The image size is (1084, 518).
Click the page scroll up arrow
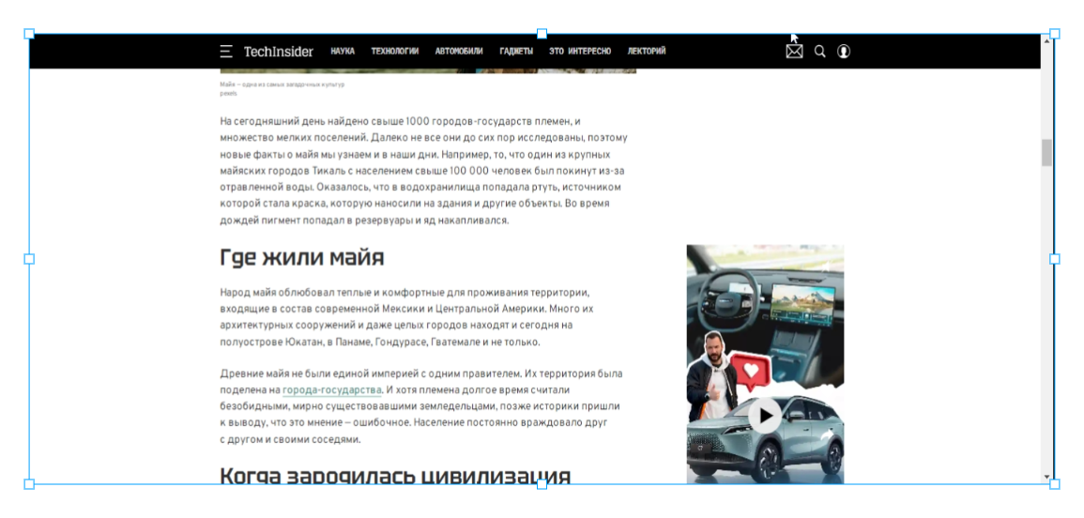point(1046,40)
